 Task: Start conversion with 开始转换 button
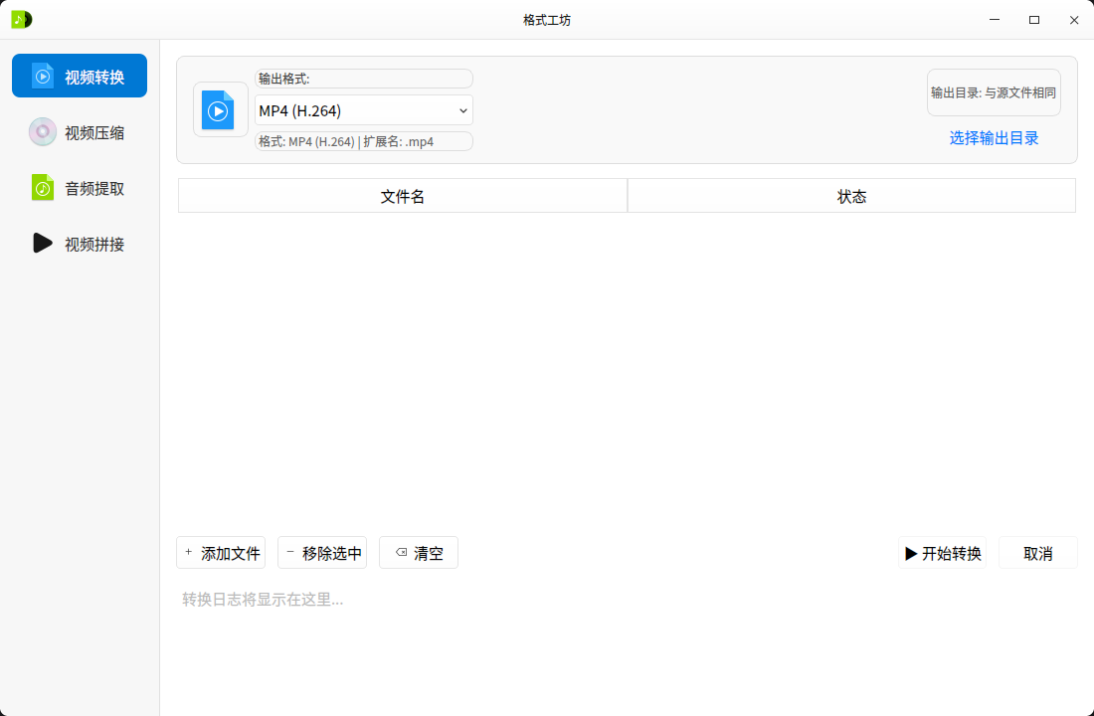[943, 553]
